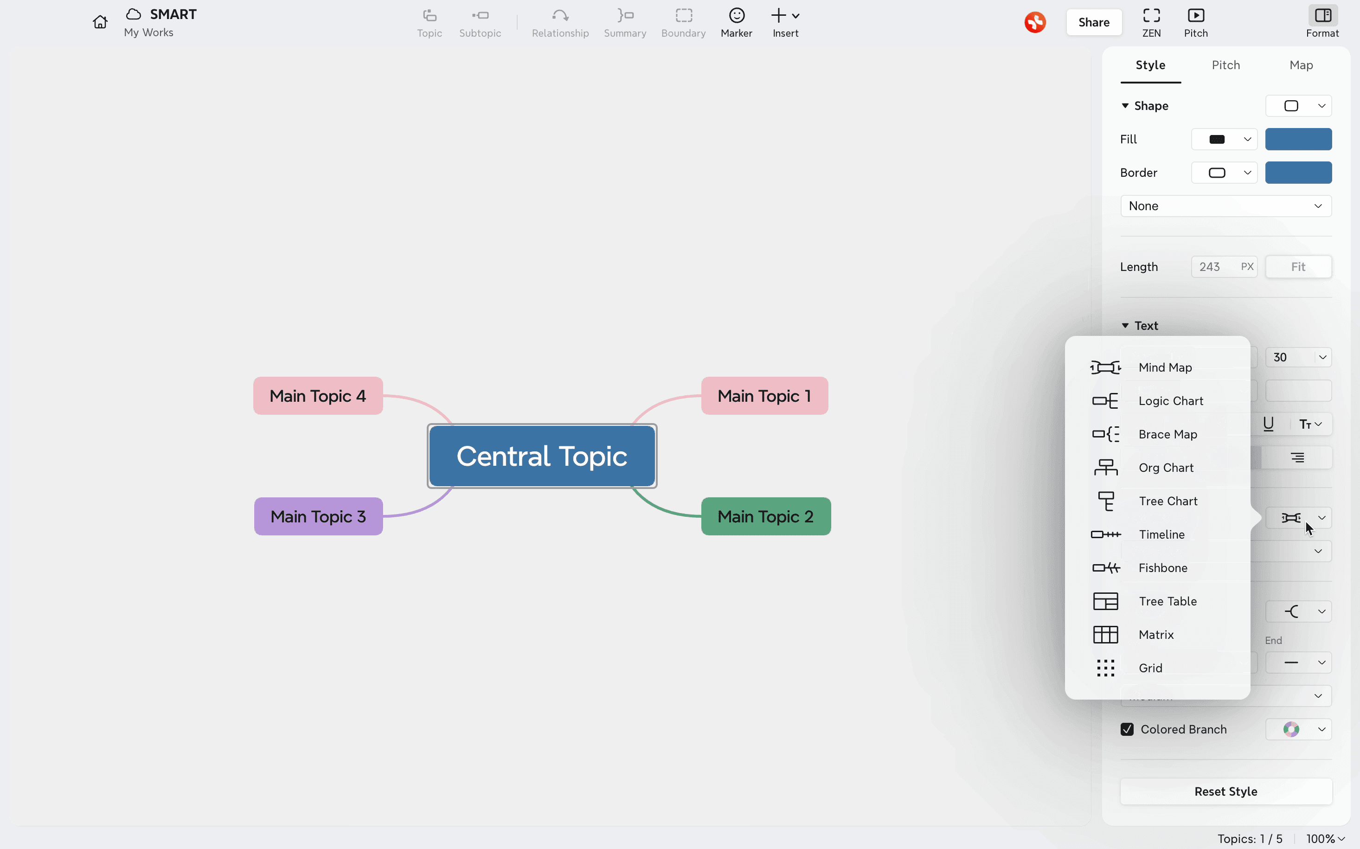Select the Main Topic 3 node
The height and width of the screenshot is (849, 1360).
(x=318, y=516)
